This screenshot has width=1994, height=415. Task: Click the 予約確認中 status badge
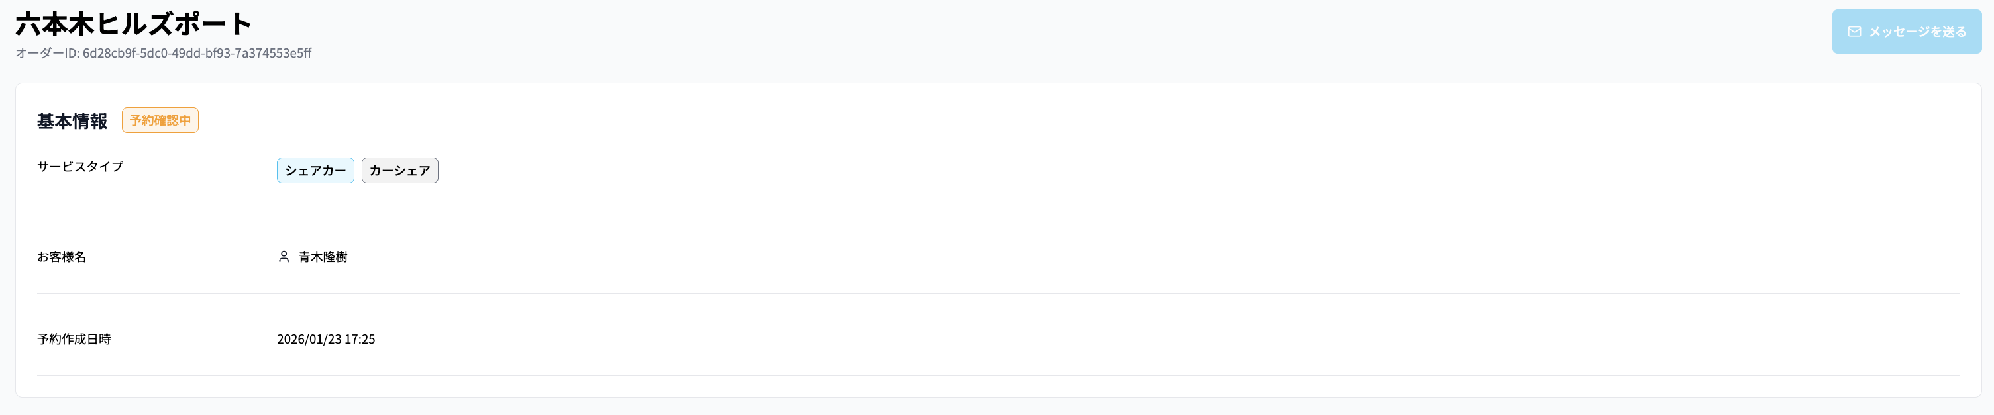160,120
